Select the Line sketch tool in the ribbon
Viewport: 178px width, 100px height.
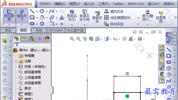32,11
